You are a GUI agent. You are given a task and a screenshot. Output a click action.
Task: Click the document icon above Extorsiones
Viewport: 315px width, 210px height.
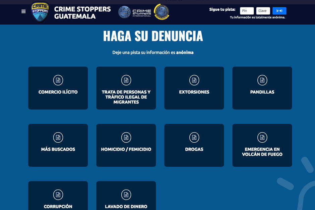tap(194, 80)
